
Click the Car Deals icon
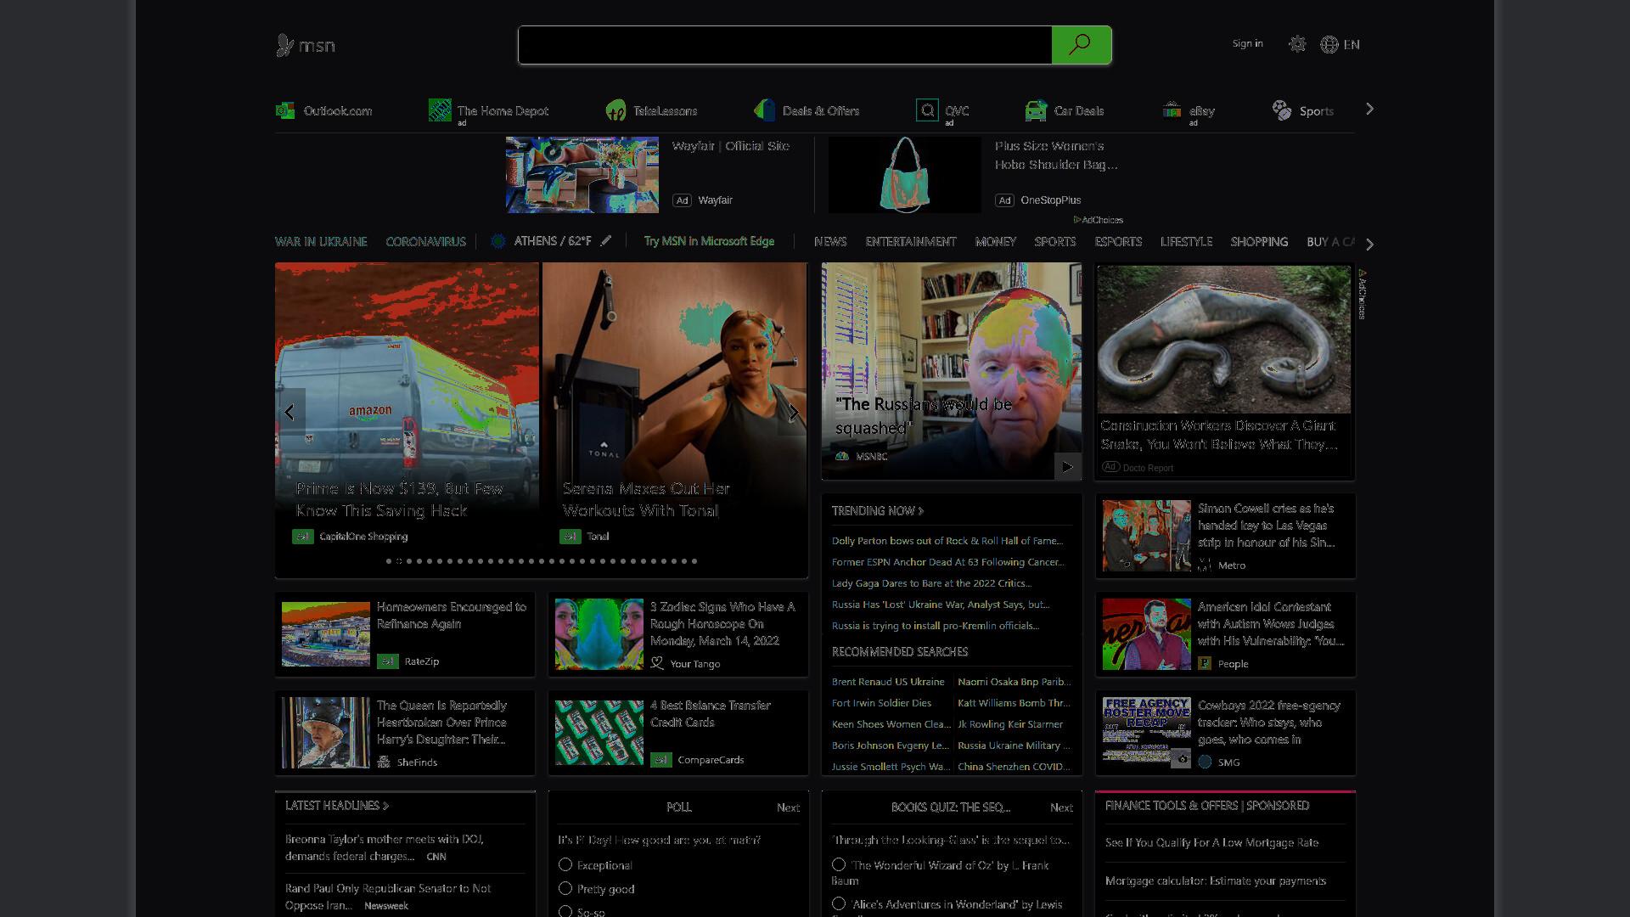1036,110
